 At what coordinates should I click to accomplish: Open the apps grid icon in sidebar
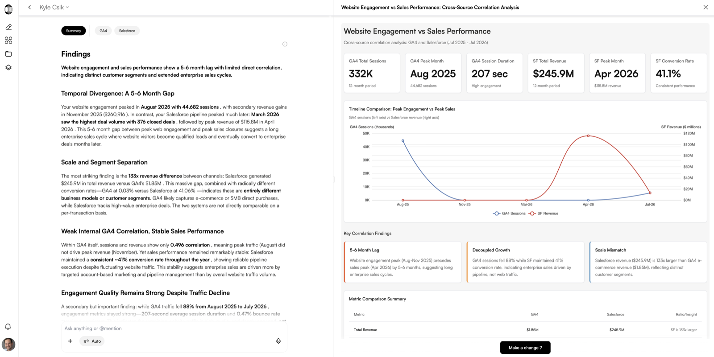8,41
